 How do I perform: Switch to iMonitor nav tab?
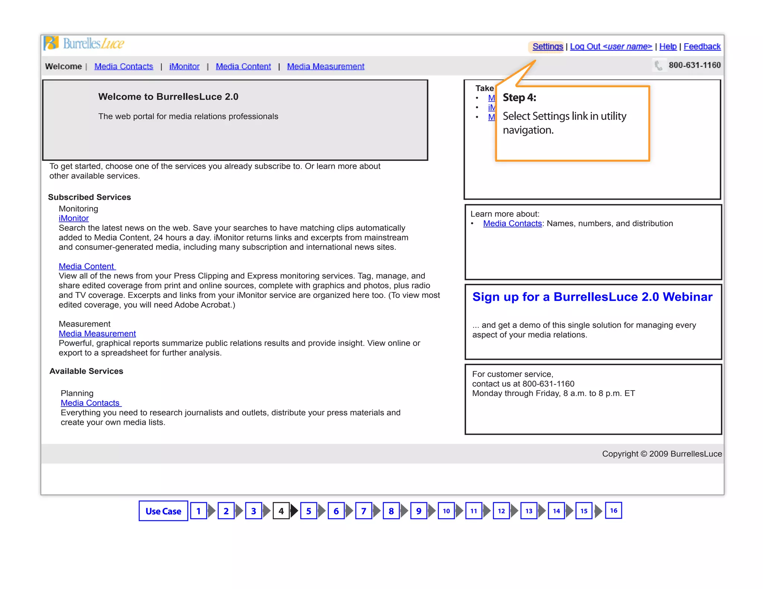pyautogui.click(x=184, y=66)
